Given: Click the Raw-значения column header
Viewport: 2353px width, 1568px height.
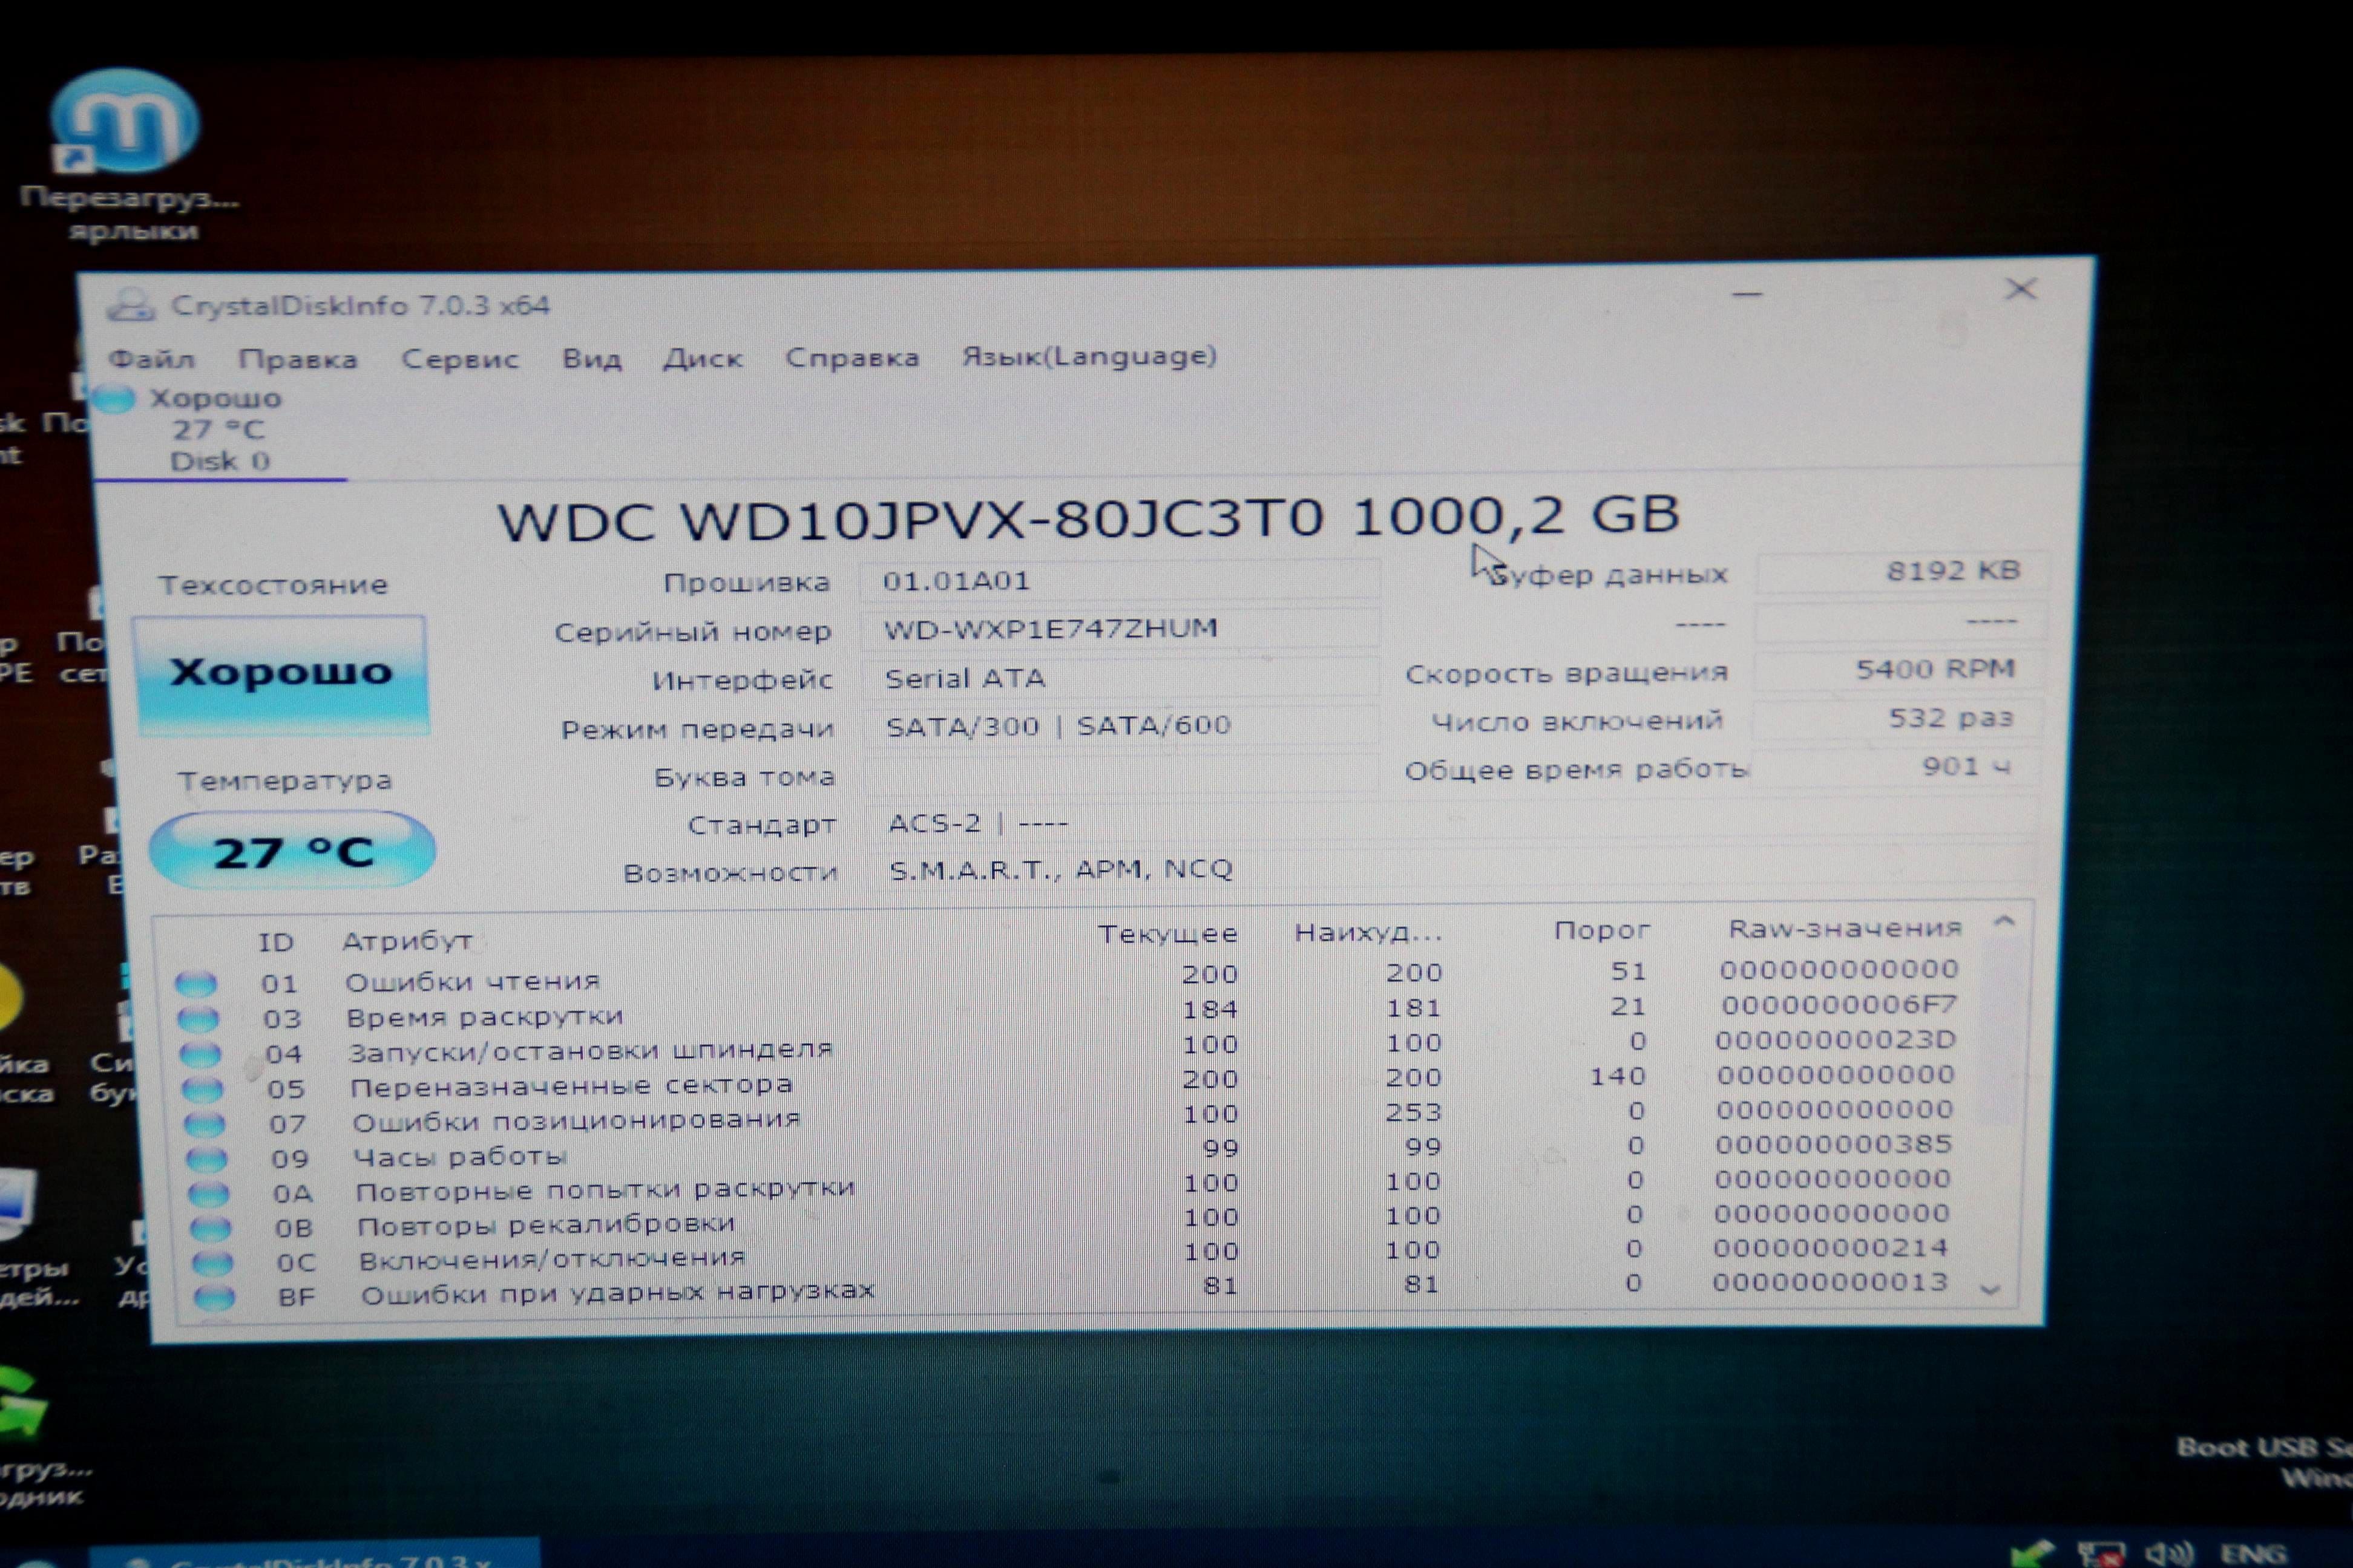Looking at the screenshot, I should click(1845, 929).
